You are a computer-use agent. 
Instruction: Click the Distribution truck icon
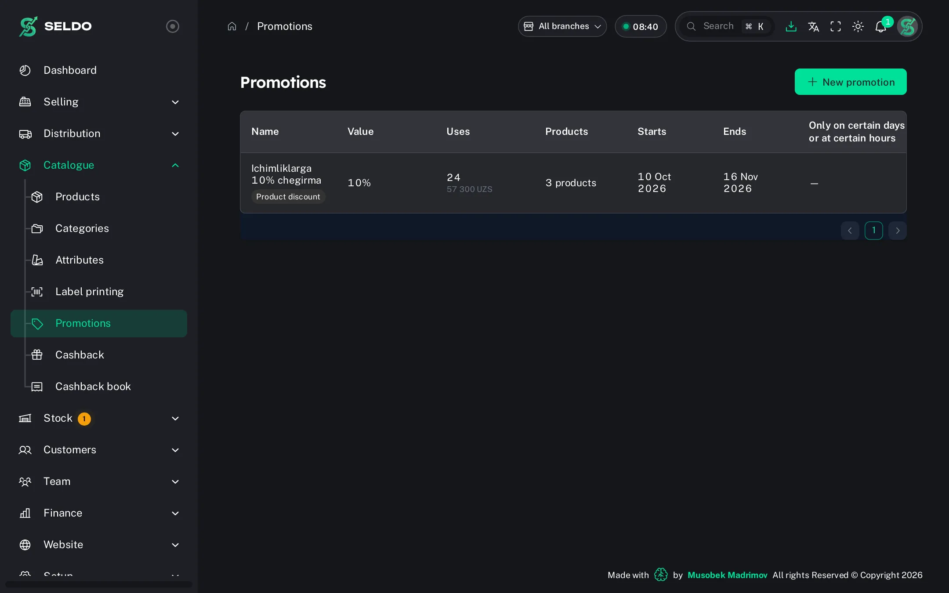(x=25, y=134)
